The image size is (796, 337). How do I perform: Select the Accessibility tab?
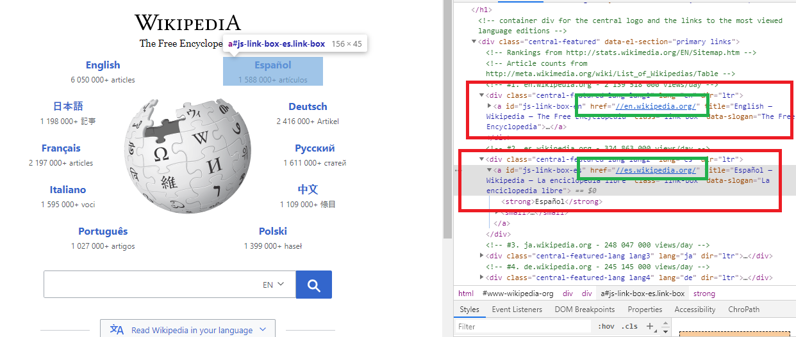(x=695, y=310)
